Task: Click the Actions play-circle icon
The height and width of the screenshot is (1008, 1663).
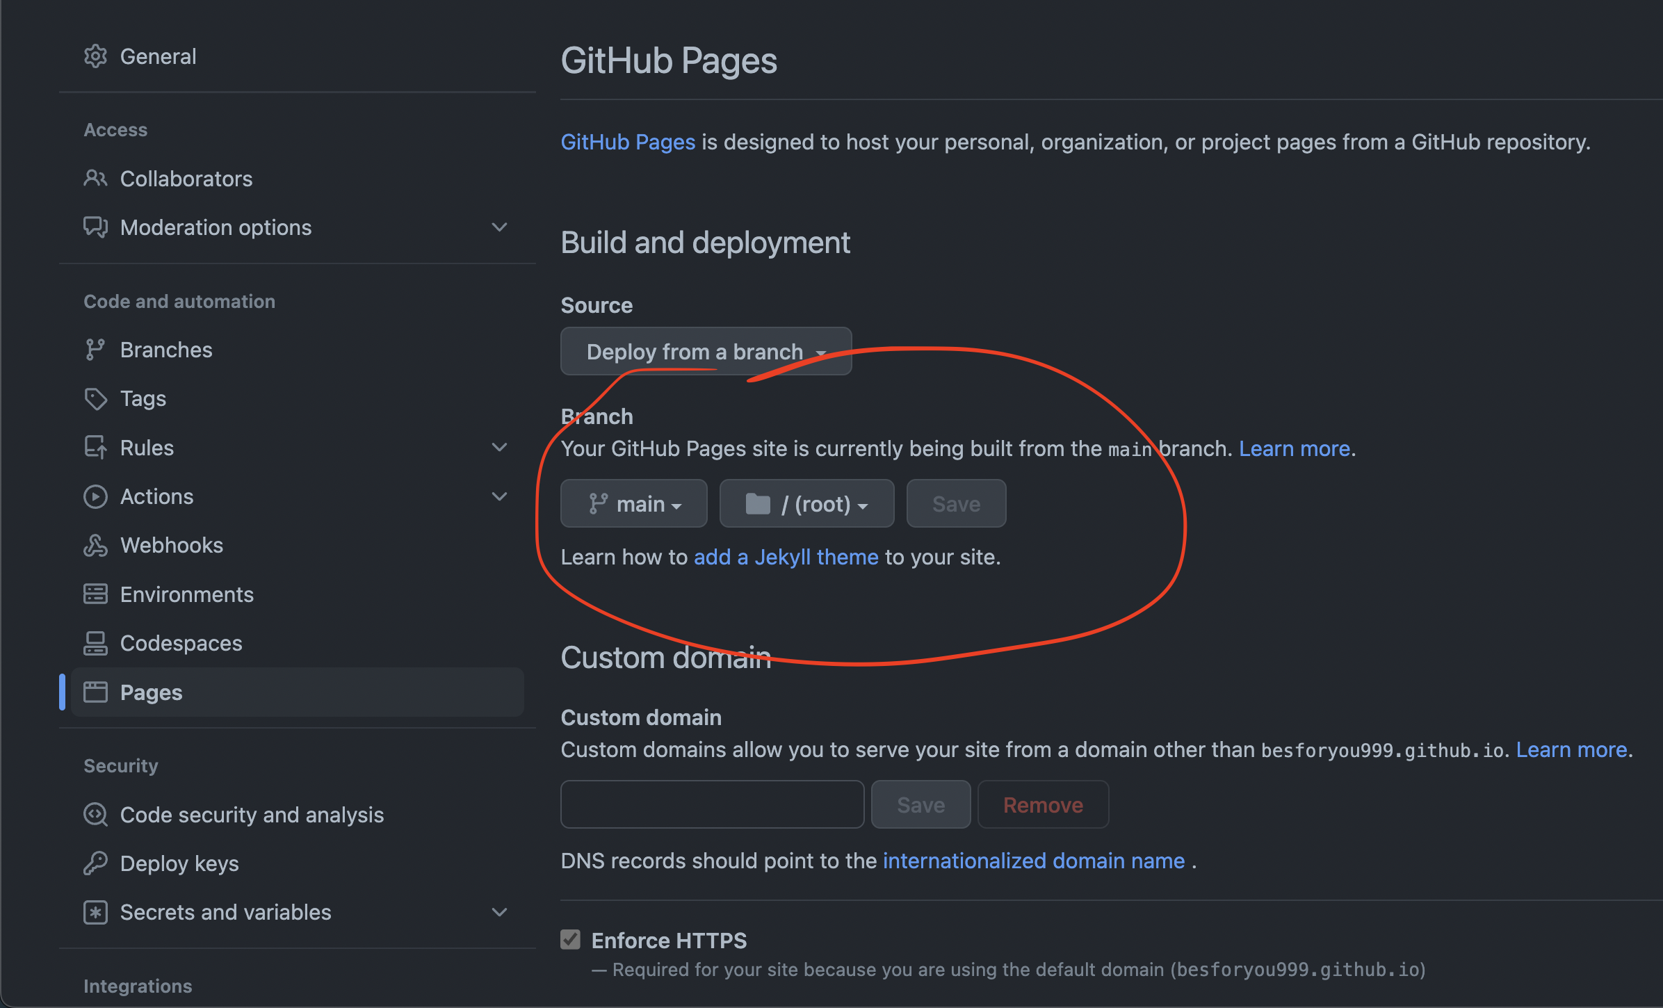Action: pos(95,496)
